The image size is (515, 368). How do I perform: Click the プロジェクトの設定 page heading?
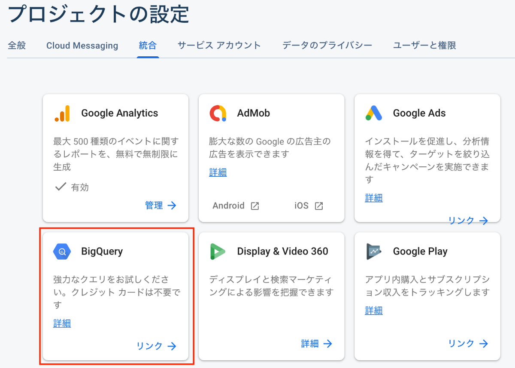tap(99, 14)
